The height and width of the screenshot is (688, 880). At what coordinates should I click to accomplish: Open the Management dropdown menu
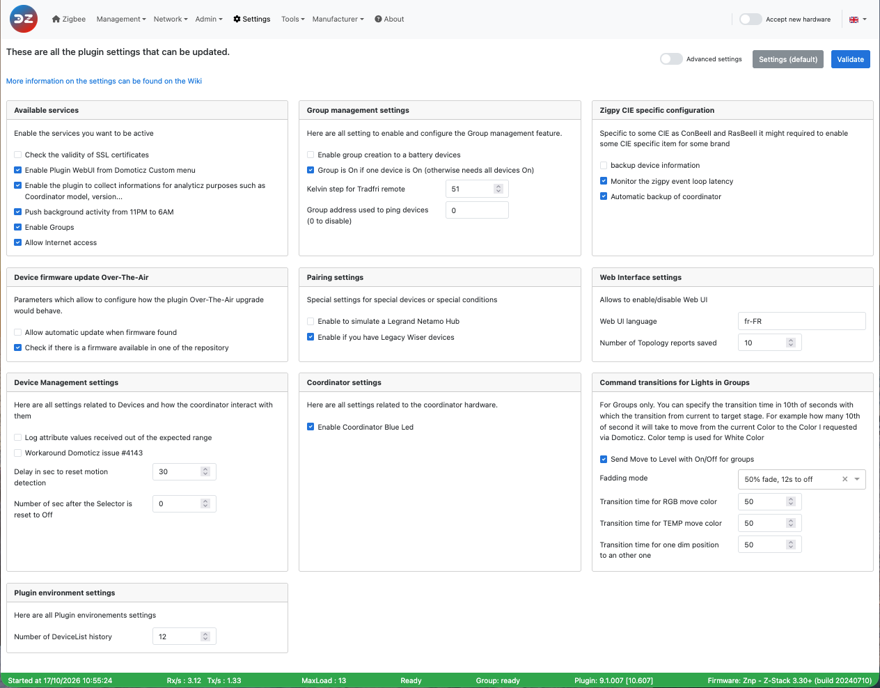121,19
